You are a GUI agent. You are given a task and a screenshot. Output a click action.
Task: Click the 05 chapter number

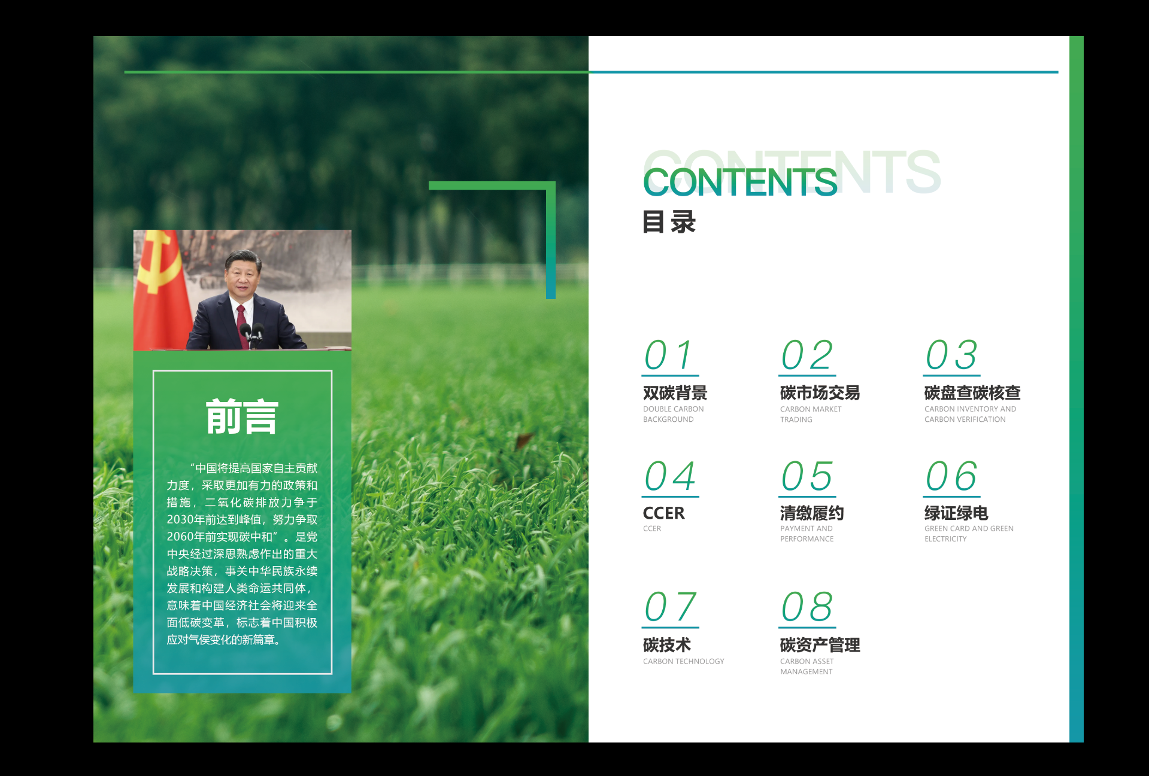tap(807, 476)
